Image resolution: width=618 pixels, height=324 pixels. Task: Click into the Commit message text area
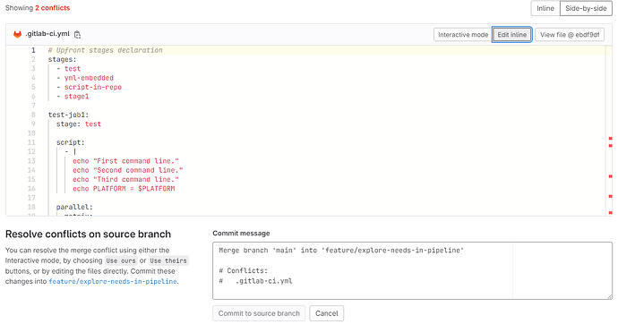point(412,271)
